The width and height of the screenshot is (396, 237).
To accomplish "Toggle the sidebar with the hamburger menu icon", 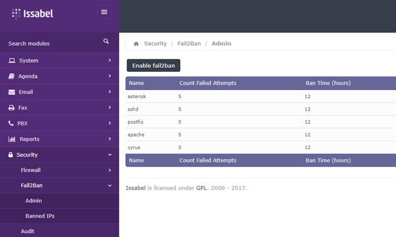I will (x=104, y=12).
